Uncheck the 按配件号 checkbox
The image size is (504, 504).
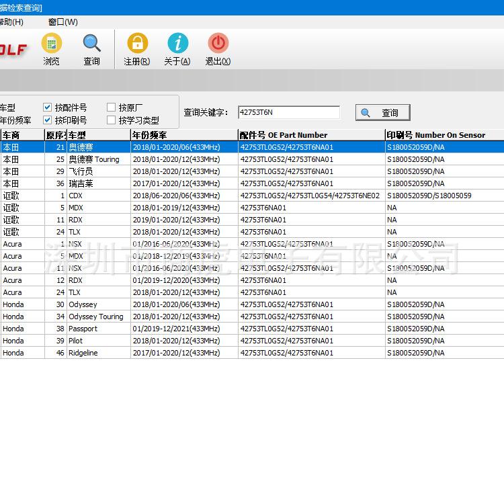point(48,108)
